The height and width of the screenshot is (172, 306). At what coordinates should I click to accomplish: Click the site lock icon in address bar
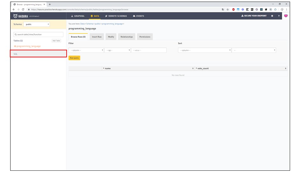(29, 9)
